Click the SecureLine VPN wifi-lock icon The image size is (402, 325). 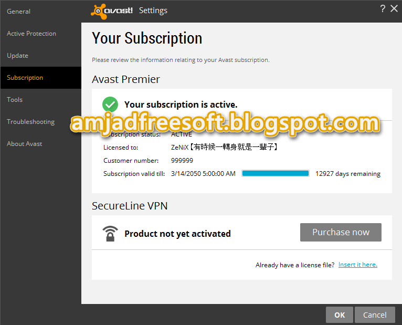pos(110,234)
